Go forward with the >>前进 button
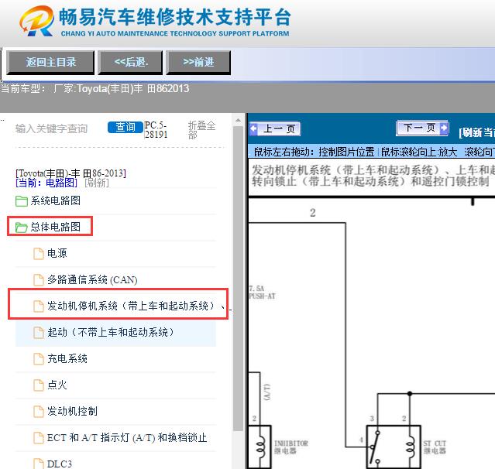The width and height of the screenshot is (495, 469). point(198,63)
